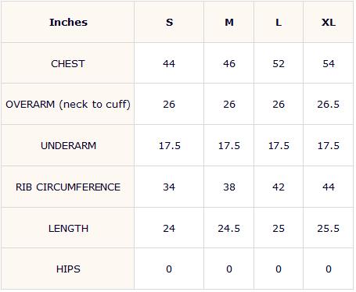Select length value 24.5 for size M
This screenshot has width=356, height=292.
pos(229,229)
